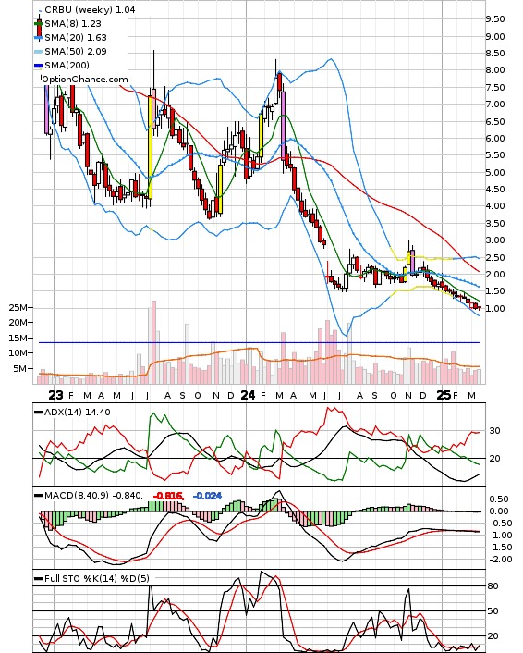The image size is (523, 653).
Task: Click the 20 ADX threshold level label
Action: point(494,459)
